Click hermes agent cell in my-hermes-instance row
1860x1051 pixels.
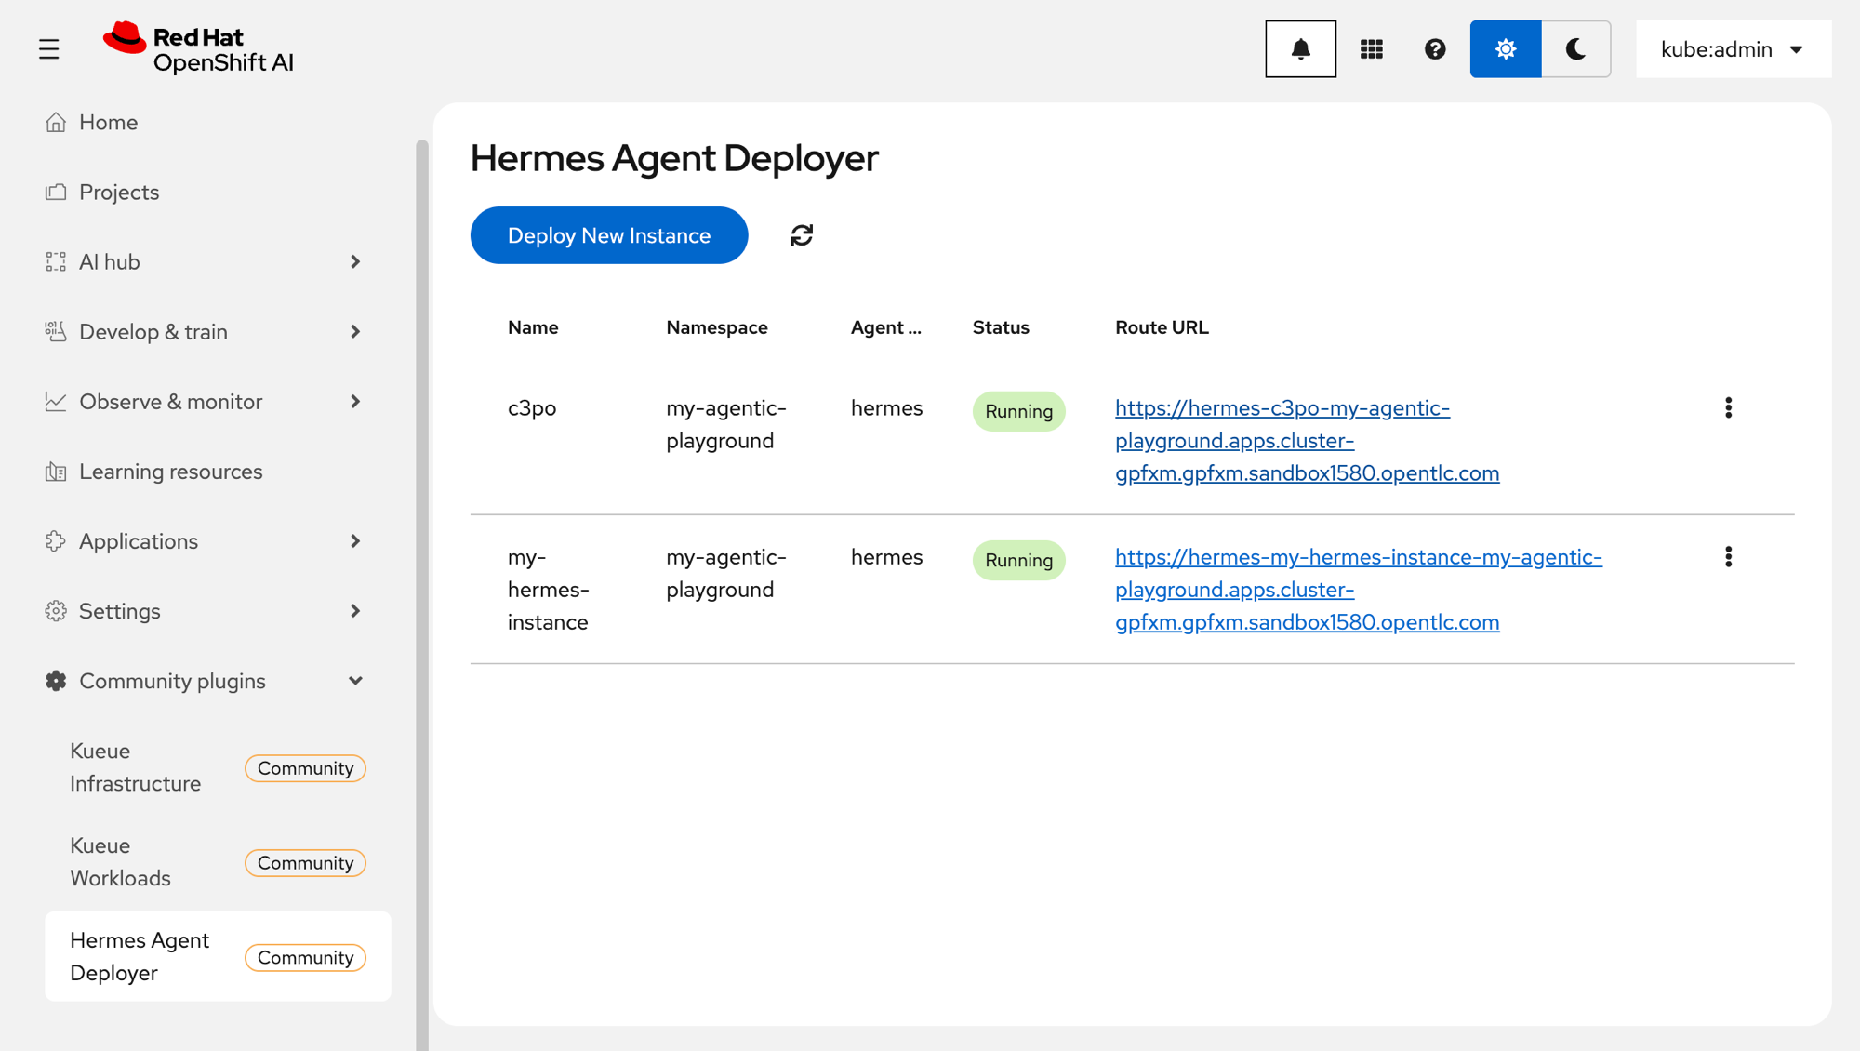[886, 557]
